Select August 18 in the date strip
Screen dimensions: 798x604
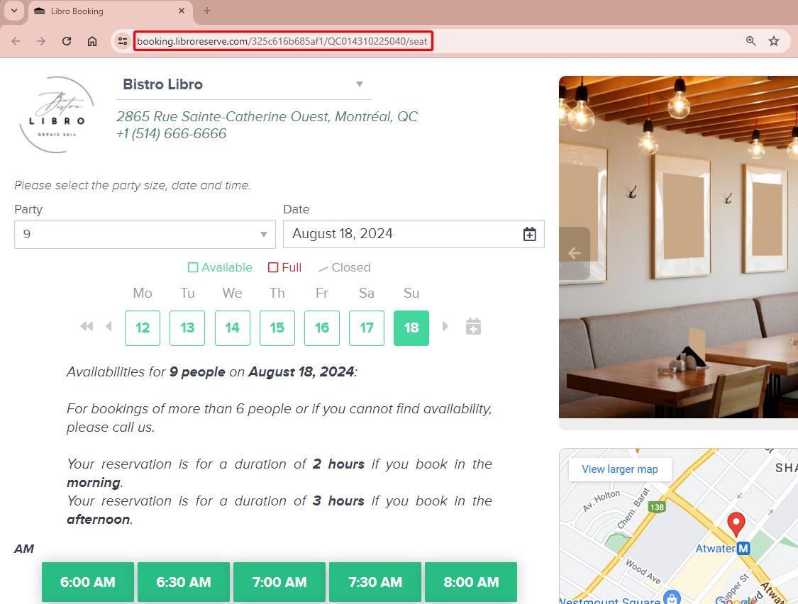pos(411,328)
